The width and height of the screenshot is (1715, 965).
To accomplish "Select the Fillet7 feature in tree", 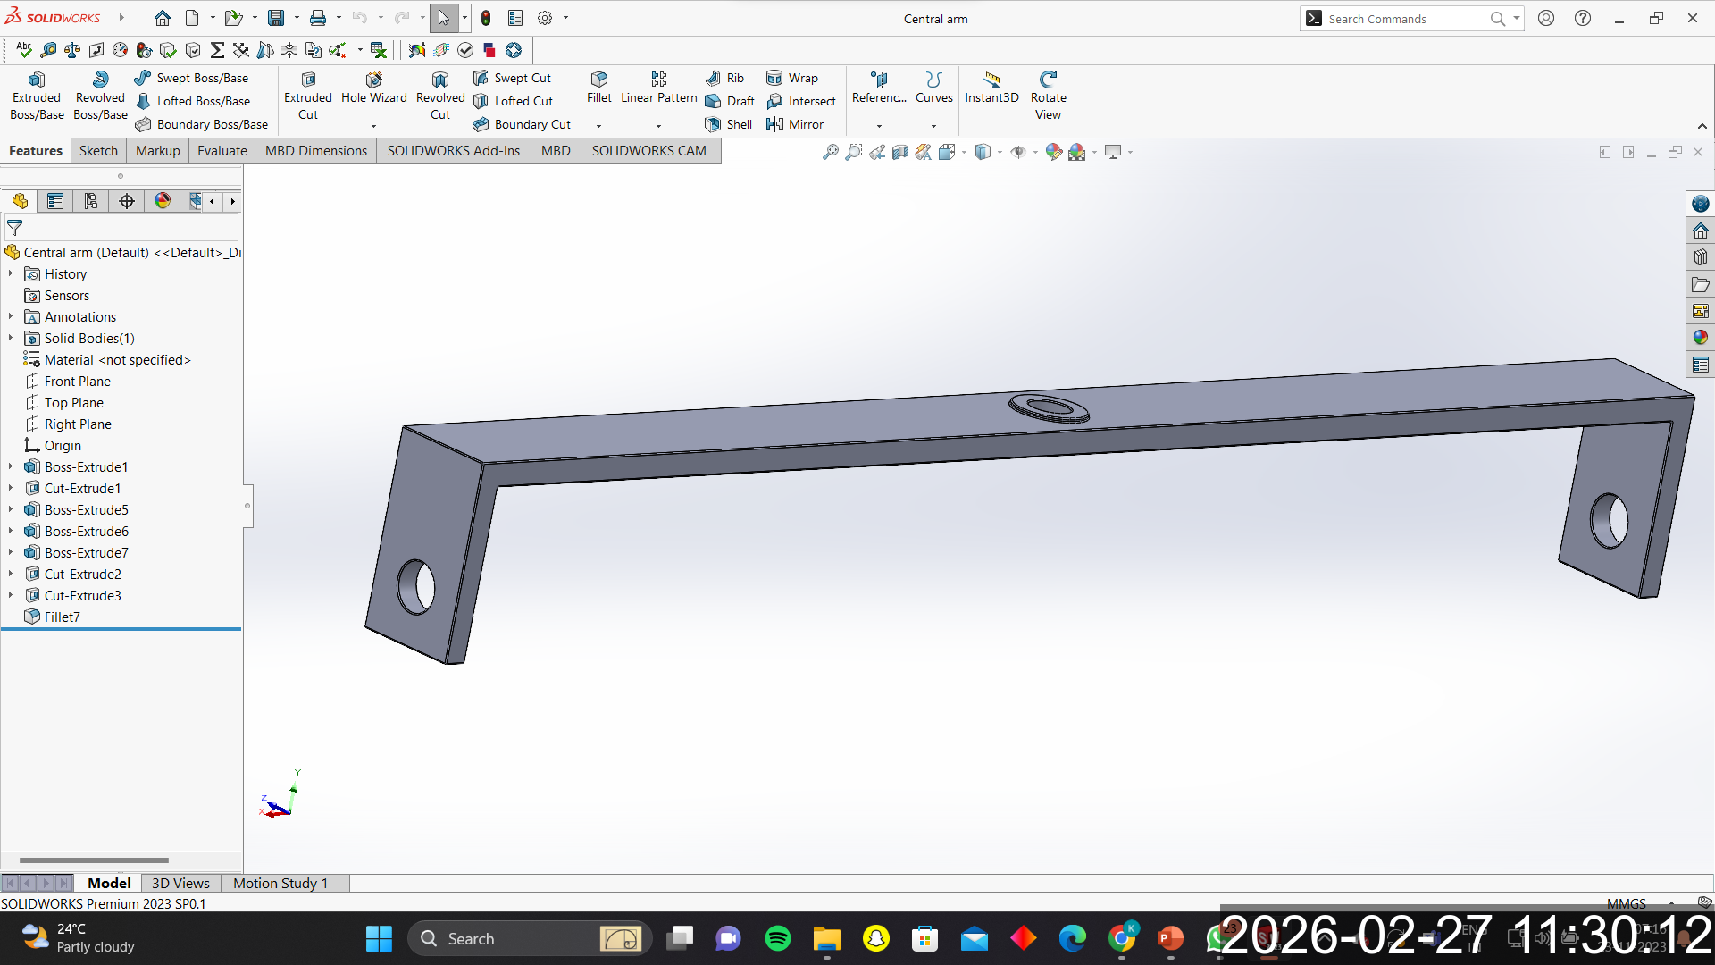I will pyautogui.click(x=62, y=617).
